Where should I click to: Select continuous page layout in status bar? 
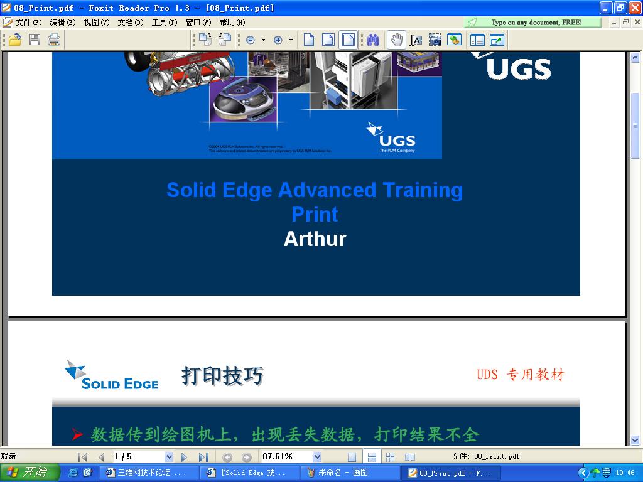click(372, 457)
